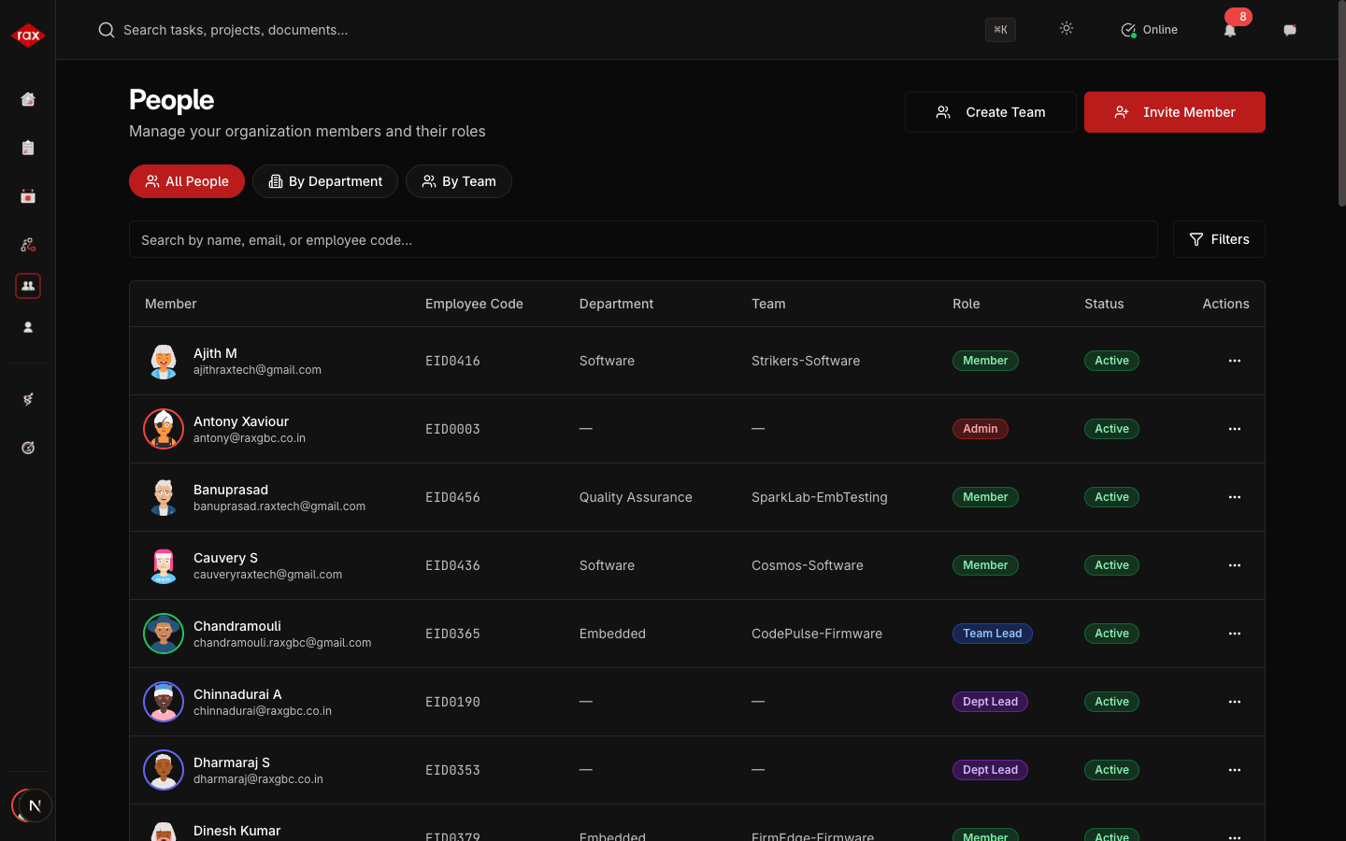Toggle the Online status indicator
Viewport: 1346px width, 841px height.
(1149, 30)
